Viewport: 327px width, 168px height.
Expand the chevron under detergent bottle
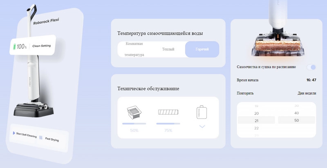(202, 127)
